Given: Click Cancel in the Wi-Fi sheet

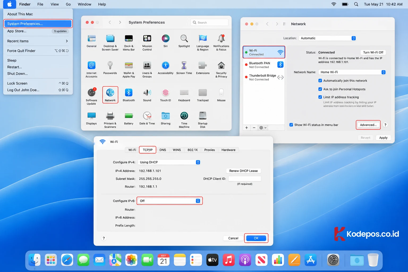Looking at the screenshot, I should click(x=233, y=238).
